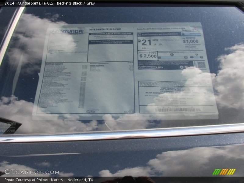Click the "Becketts Black / Gray" caption
Viewport: 244px width, 183px height.
[76, 3]
